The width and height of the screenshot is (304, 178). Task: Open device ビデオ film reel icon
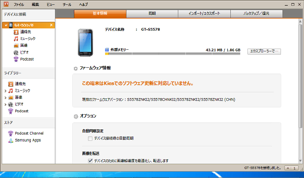coord(16,52)
